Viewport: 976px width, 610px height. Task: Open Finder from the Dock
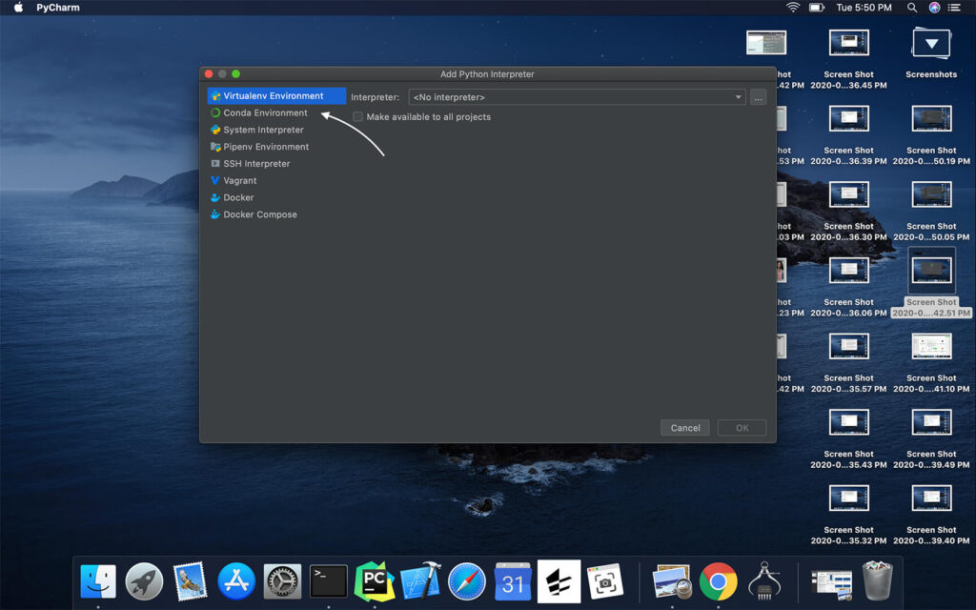coord(98,582)
